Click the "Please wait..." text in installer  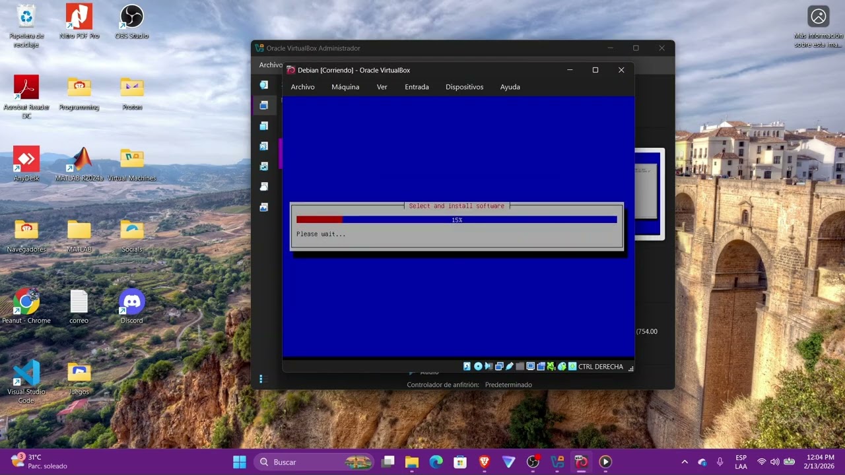click(321, 234)
